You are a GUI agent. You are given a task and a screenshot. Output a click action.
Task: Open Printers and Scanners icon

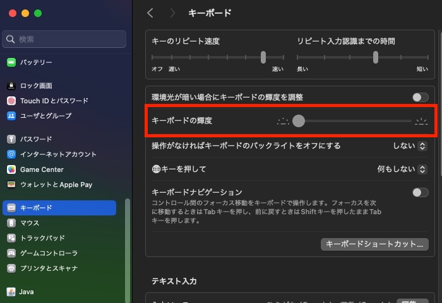[x=11, y=268]
